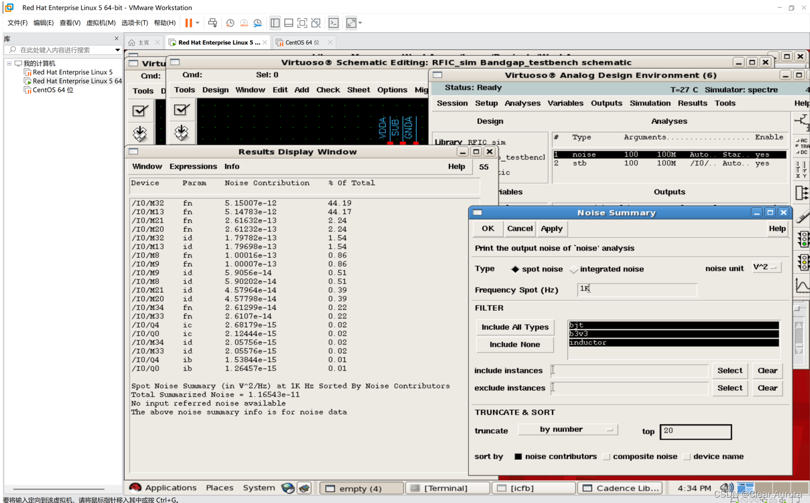Open the 虚拟机(M) menu
This screenshot has height=503, width=810.
101,23
